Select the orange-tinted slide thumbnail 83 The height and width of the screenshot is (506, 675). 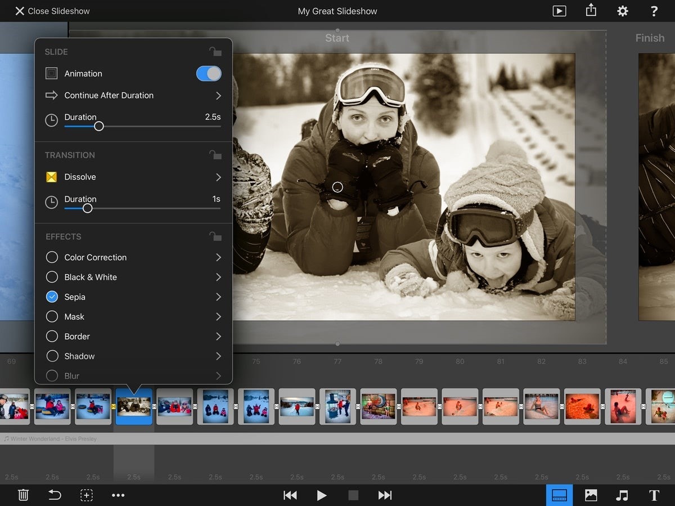click(x=582, y=406)
